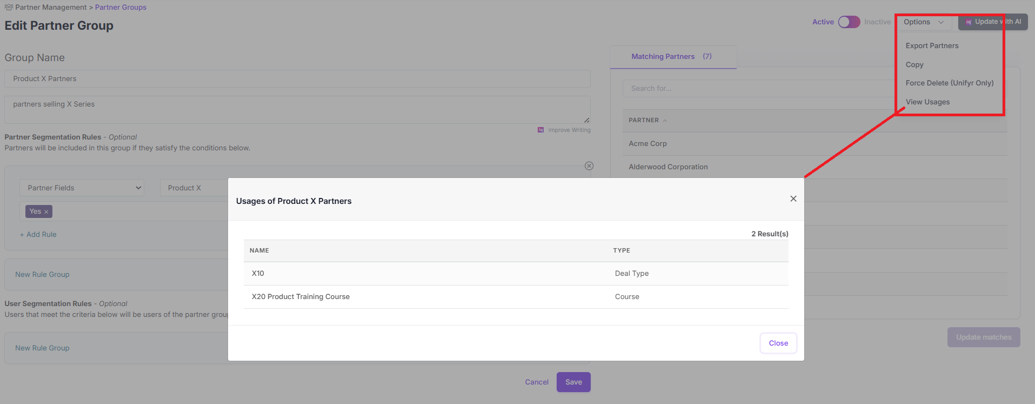
Task: Sort by the PARTNER column arrow
Action: pyautogui.click(x=665, y=121)
